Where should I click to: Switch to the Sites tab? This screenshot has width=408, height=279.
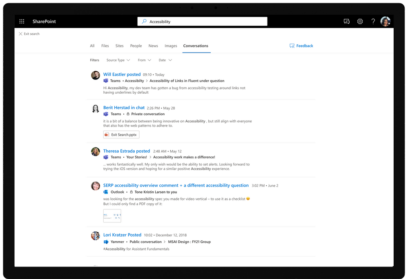pos(119,46)
